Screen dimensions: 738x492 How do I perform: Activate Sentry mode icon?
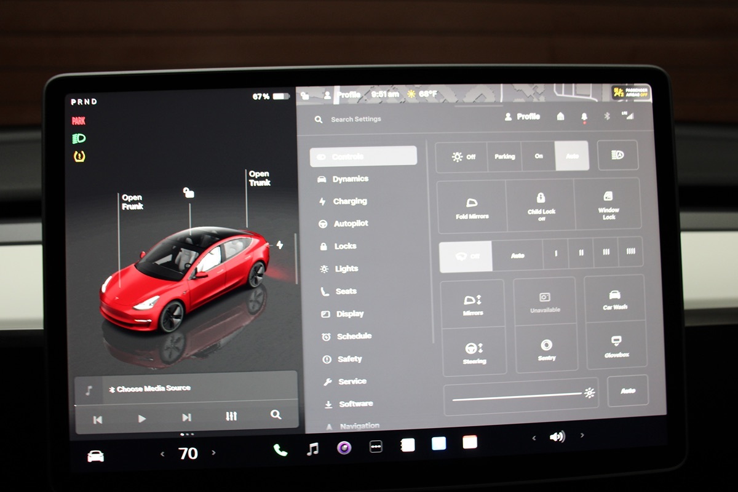pos(546,349)
